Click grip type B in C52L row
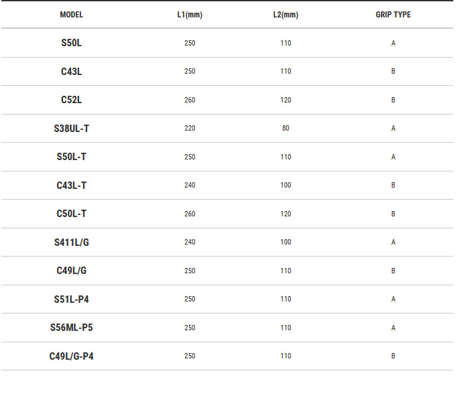 [393, 100]
